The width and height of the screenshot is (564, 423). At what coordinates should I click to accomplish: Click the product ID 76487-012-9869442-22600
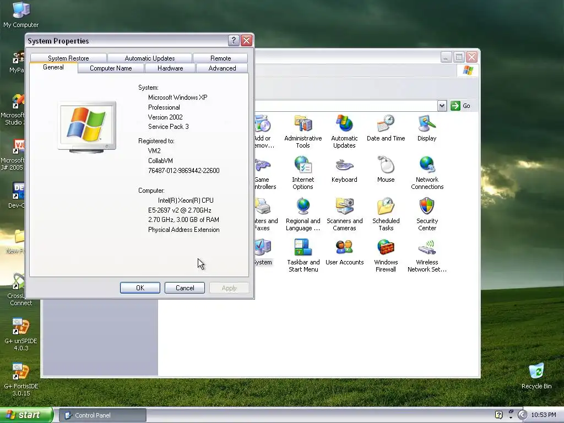tap(184, 171)
